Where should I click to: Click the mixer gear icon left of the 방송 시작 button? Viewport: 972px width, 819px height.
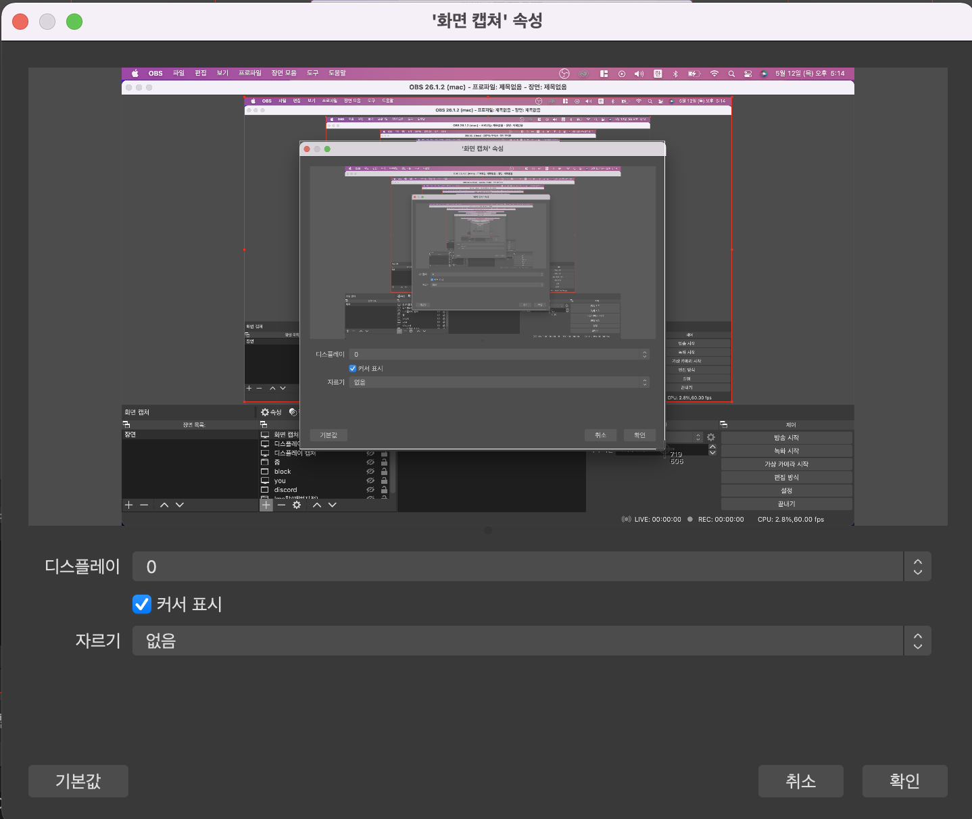[x=711, y=437]
